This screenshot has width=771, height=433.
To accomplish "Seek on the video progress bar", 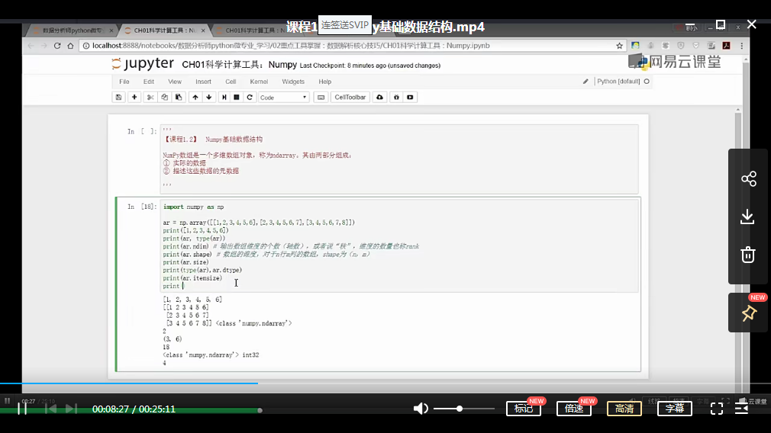I will 385,383.
